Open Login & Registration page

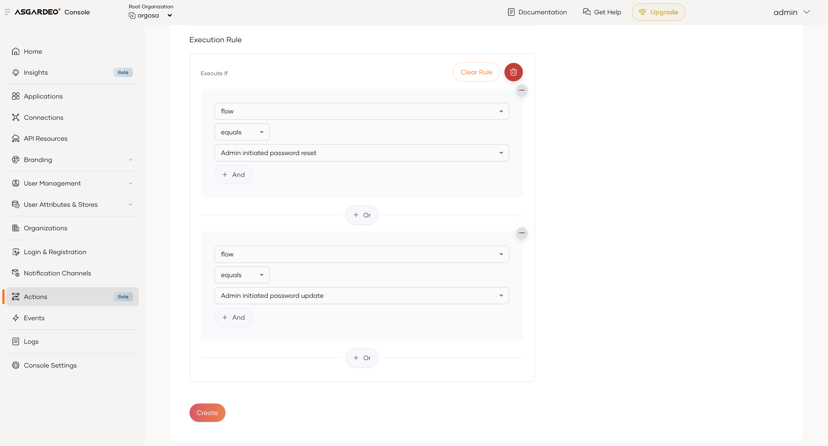55,252
